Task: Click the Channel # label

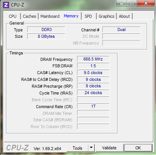Action: tap(90, 30)
